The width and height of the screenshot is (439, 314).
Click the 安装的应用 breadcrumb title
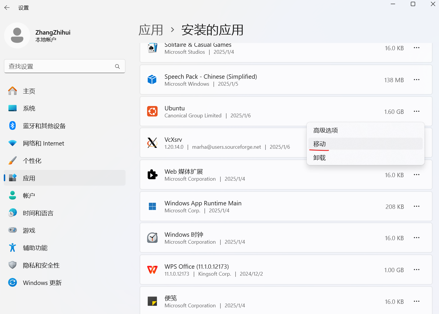click(212, 30)
